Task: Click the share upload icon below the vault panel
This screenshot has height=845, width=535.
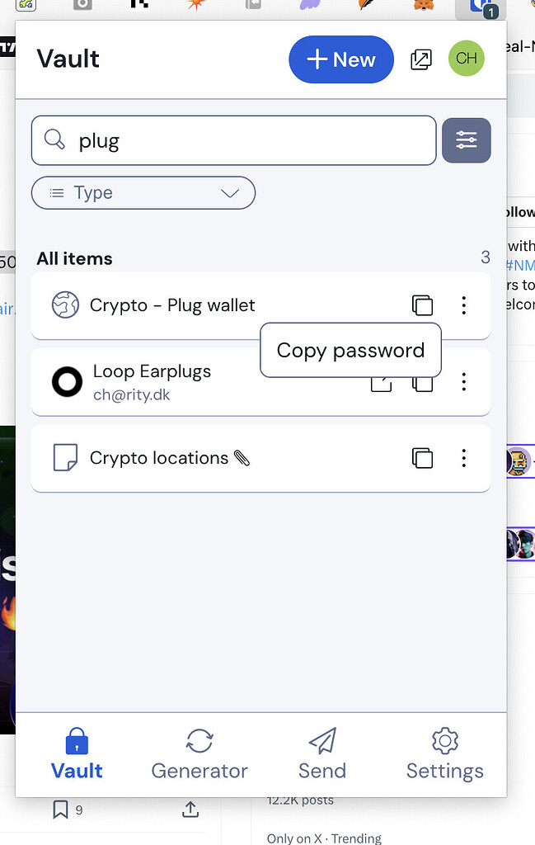Action: tap(190, 810)
